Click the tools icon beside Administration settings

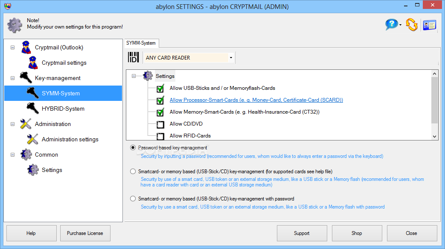[32, 139]
